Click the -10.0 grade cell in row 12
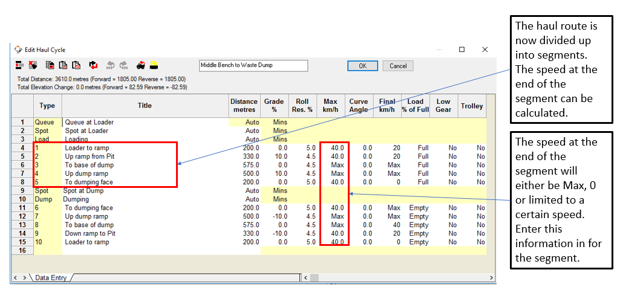620x290 pixels. pyautogui.click(x=275, y=216)
